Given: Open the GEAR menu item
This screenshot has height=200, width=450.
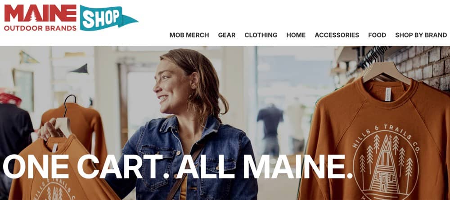Looking at the screenshot, I should 227,35.
